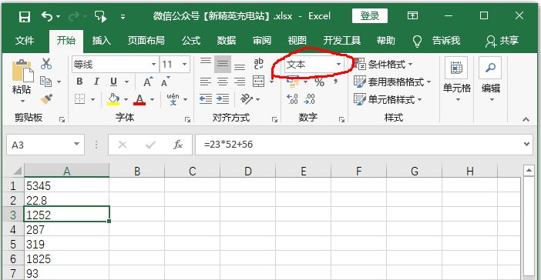Click the touch/mouse mode icon
This screenshot has width=541, height=280.
[101, 16]
